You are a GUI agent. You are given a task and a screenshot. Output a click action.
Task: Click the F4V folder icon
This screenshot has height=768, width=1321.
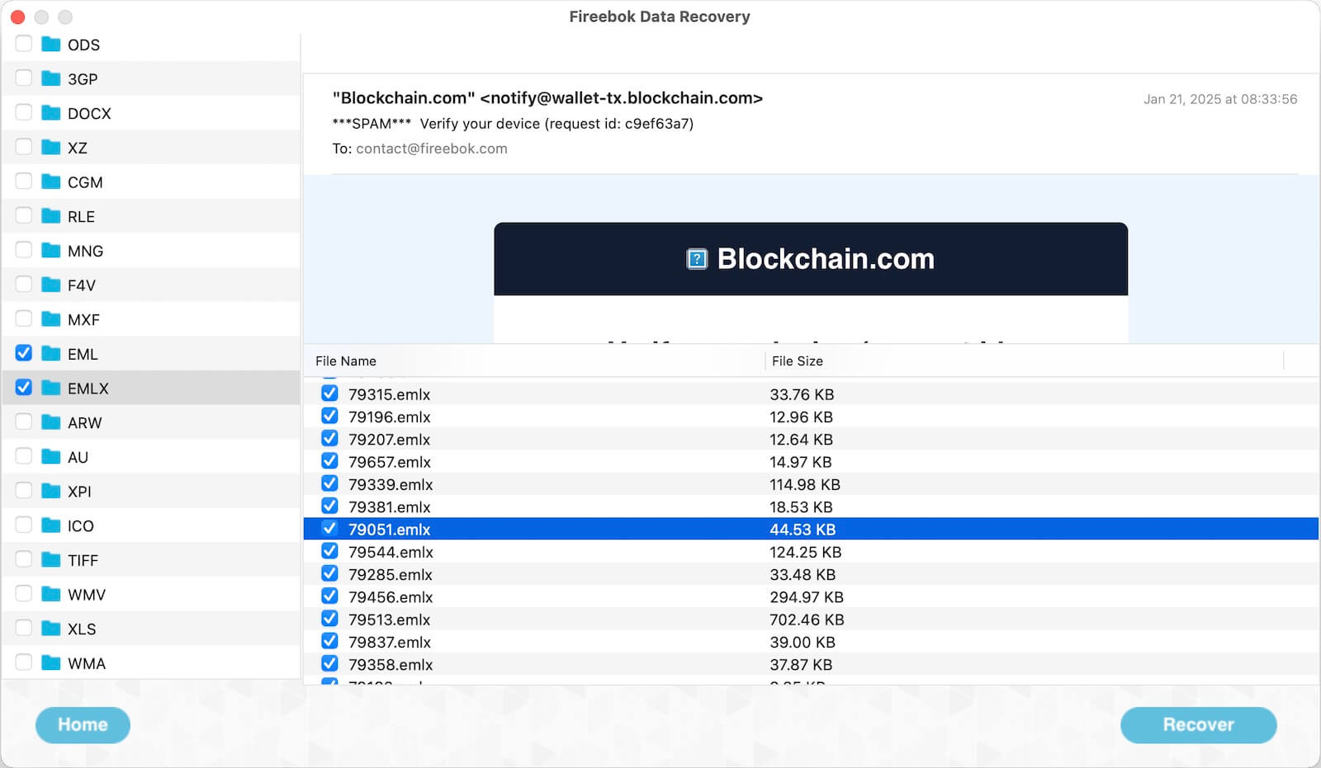pos(51,285)
